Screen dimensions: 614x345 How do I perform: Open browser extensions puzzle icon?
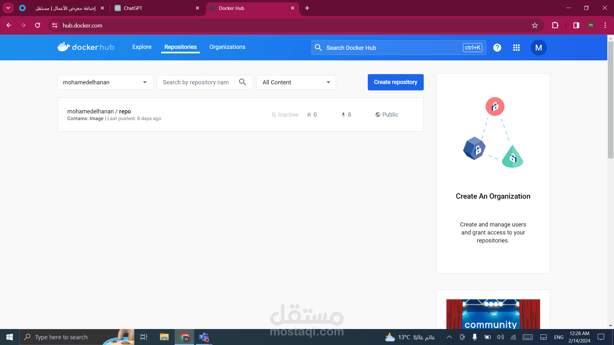tap(555, 25)
